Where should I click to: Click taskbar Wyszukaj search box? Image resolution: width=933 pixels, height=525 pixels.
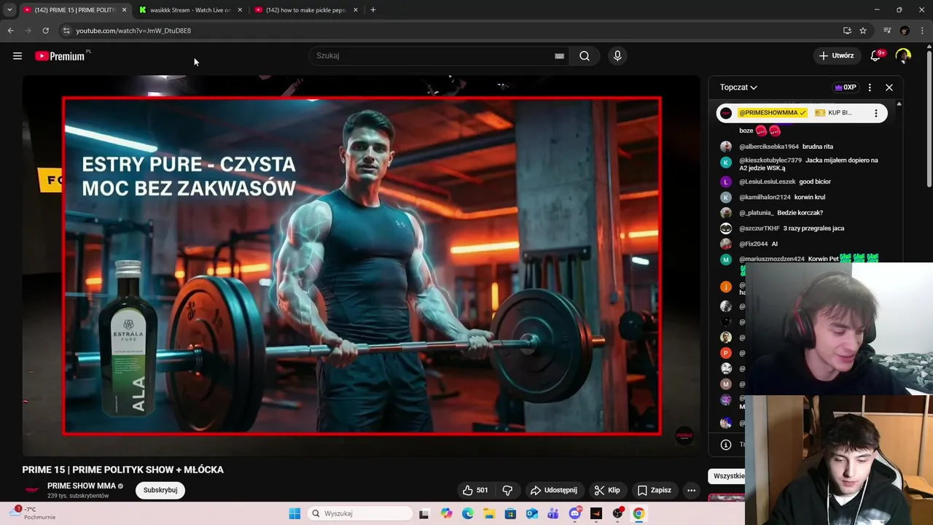point(360,513)
